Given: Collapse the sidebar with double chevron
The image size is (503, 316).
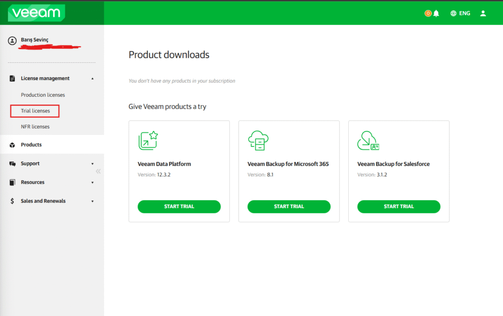Looking at the screenshot, I should point(98,171).
